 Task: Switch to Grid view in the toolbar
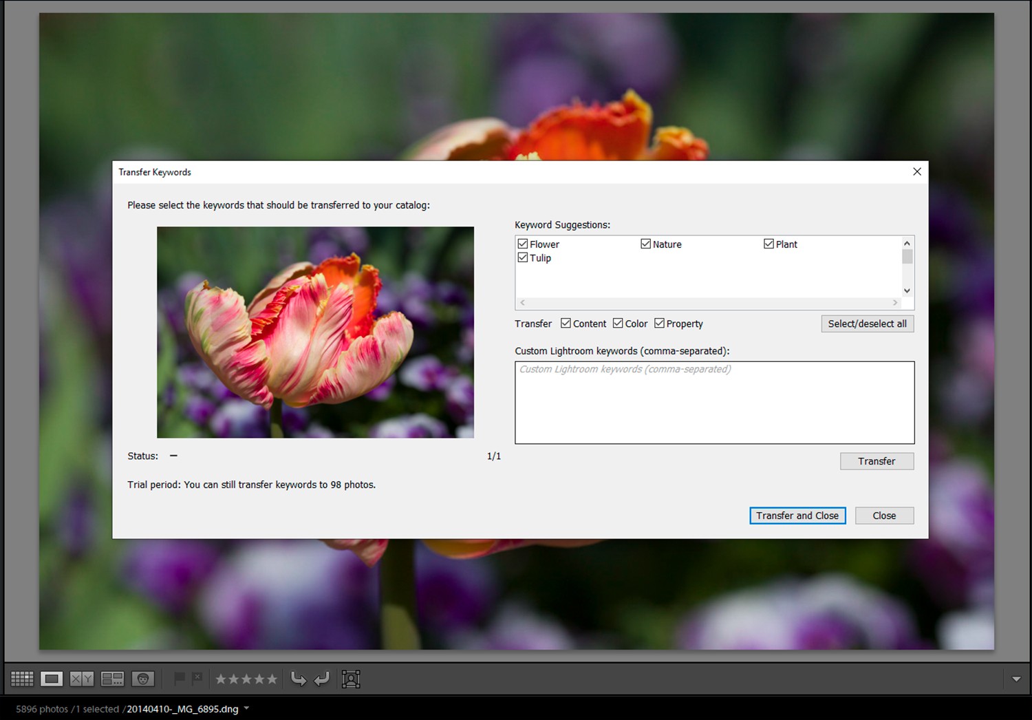pos(21,679)
